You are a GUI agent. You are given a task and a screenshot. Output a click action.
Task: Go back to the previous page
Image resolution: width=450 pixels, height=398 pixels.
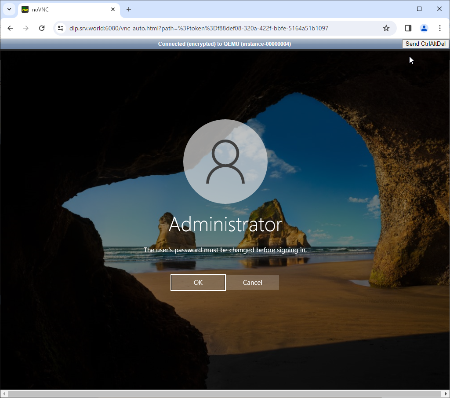[x=10, y=28]
